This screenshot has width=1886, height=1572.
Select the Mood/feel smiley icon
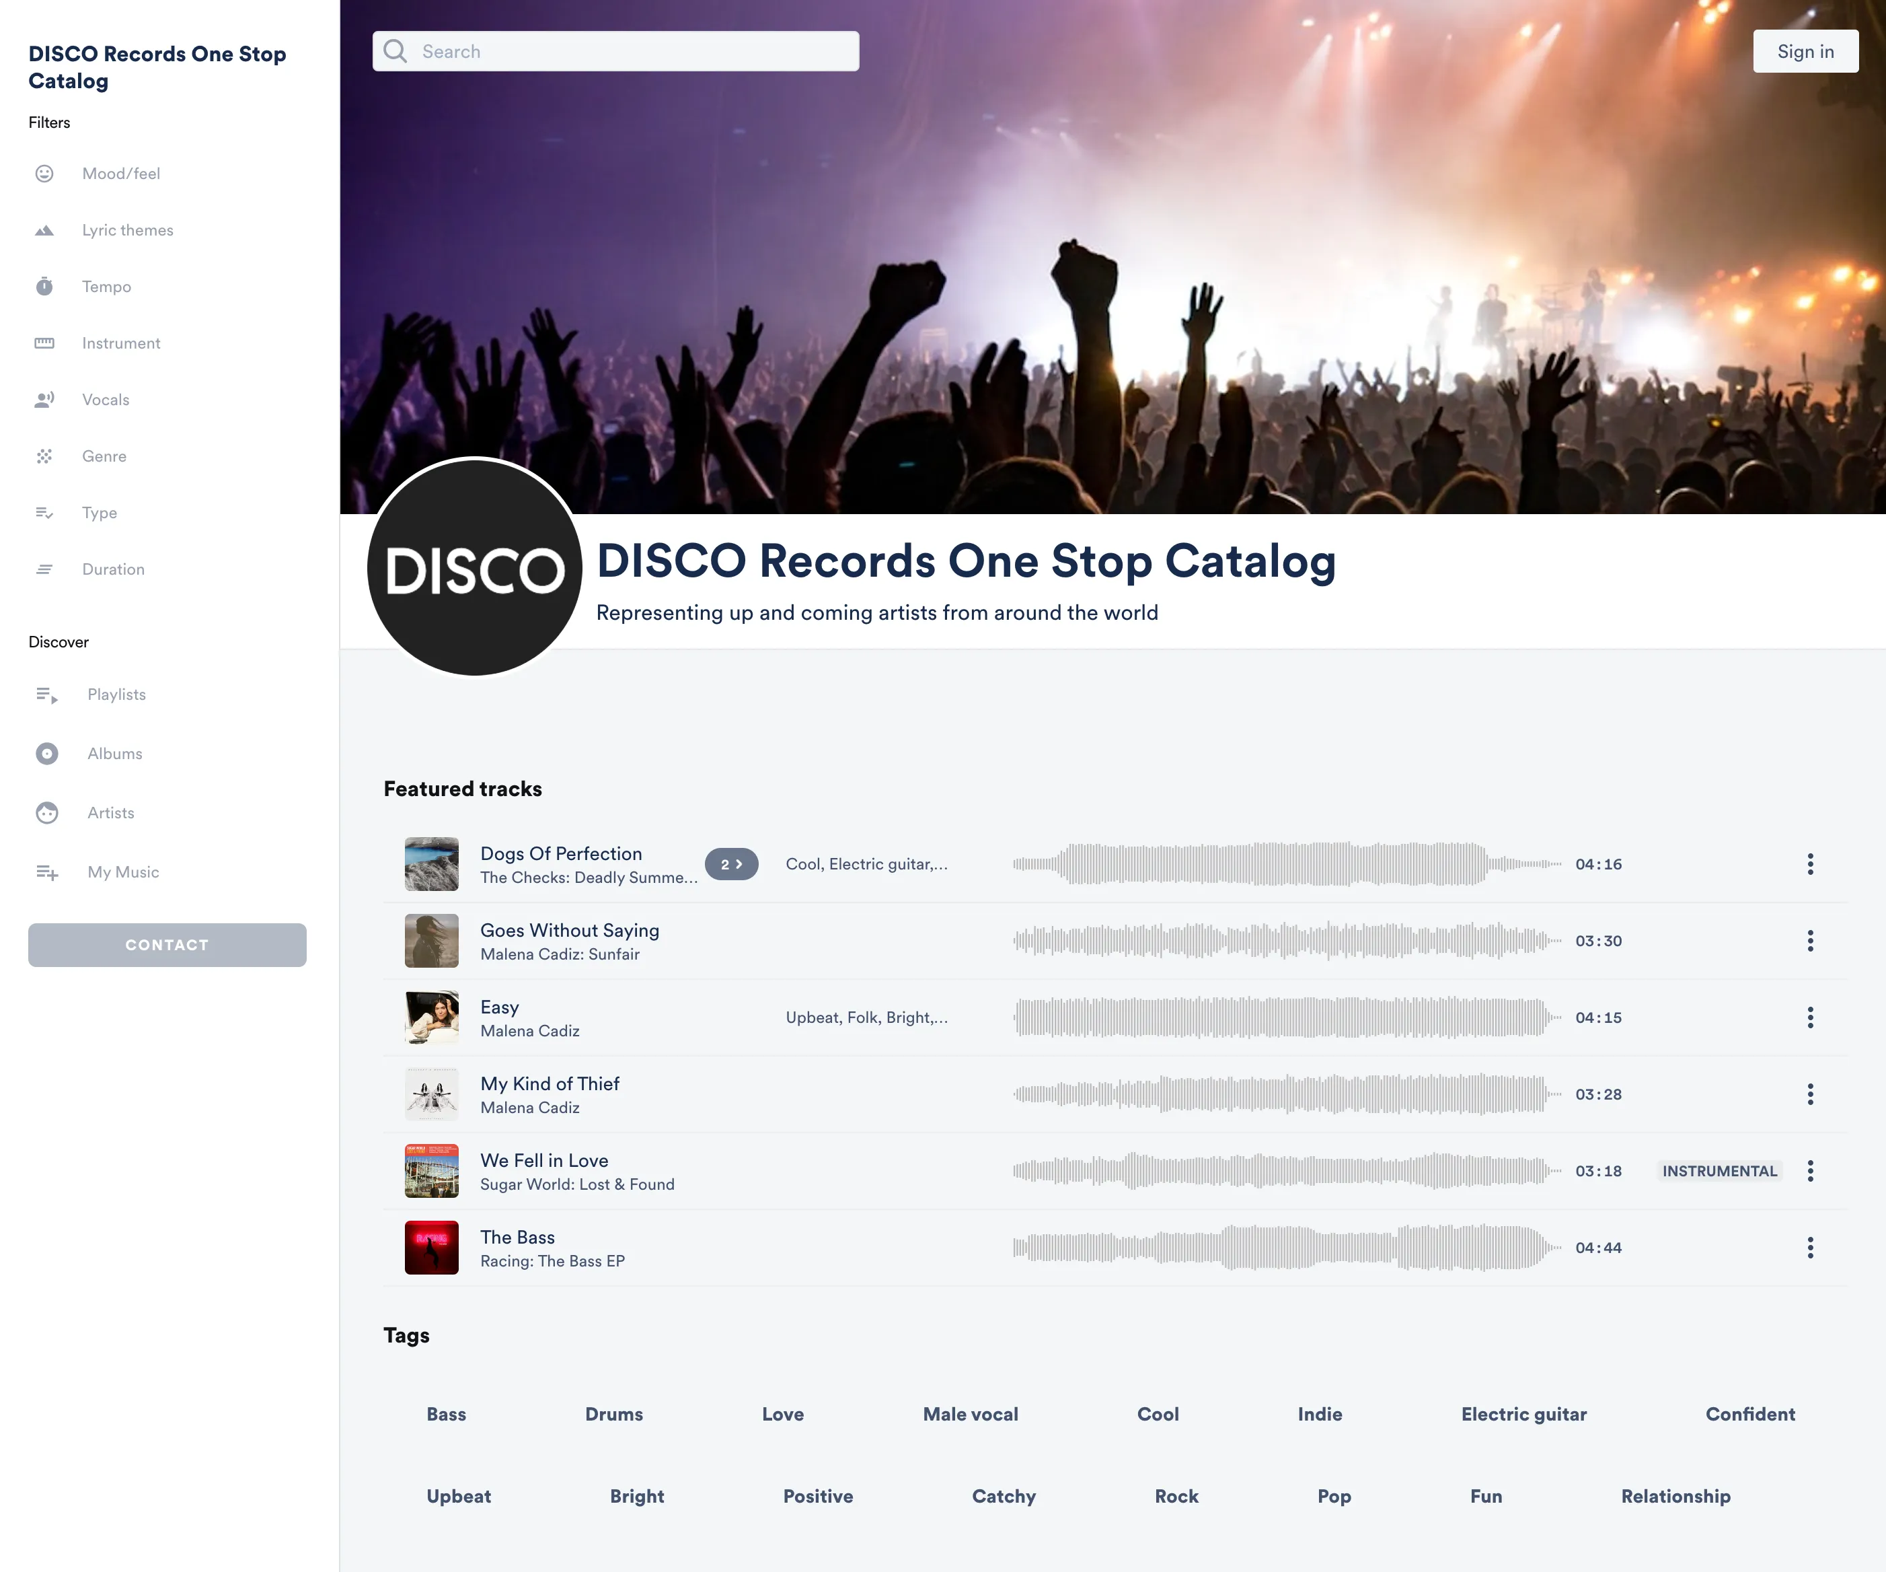pyautogui.click(x=45, y=174)
